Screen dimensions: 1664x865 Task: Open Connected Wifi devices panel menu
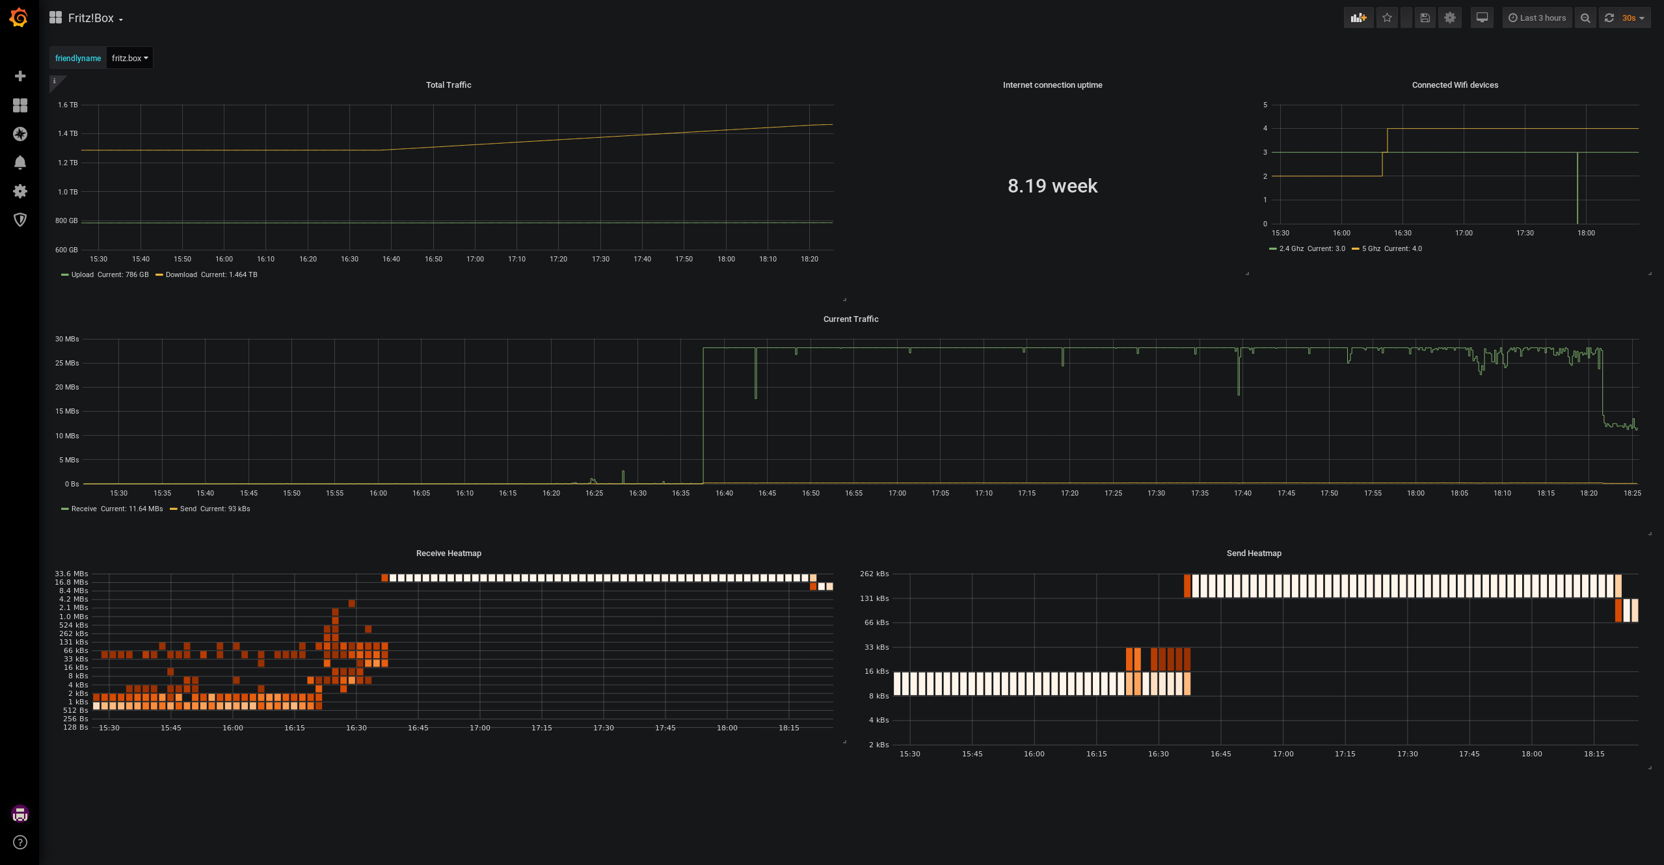(x=1455, y=85)
